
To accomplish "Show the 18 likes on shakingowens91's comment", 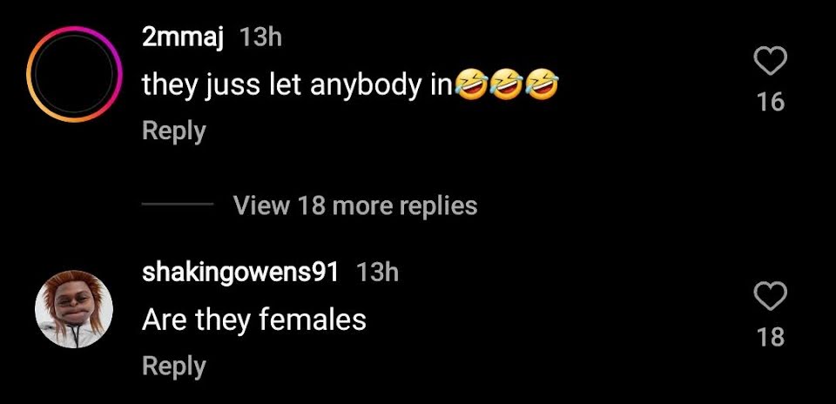I will [x=771, y=337].
